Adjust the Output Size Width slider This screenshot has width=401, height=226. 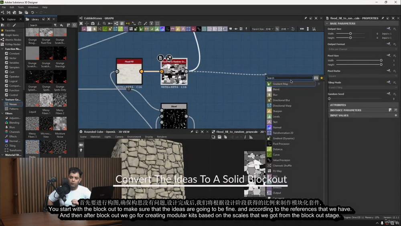(x=350, y=34)
